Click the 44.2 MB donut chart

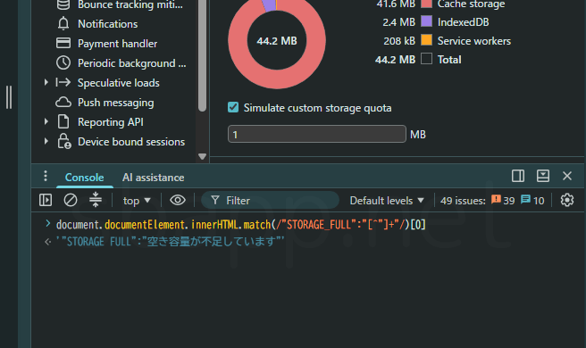pyautogui.click(x=277, y=40)
